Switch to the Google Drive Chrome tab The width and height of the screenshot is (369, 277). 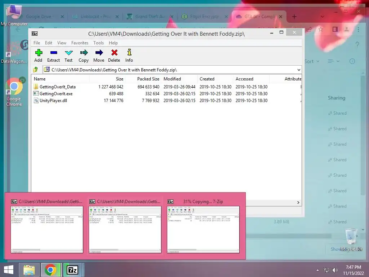pyautogui.click(x=40, y=17)
